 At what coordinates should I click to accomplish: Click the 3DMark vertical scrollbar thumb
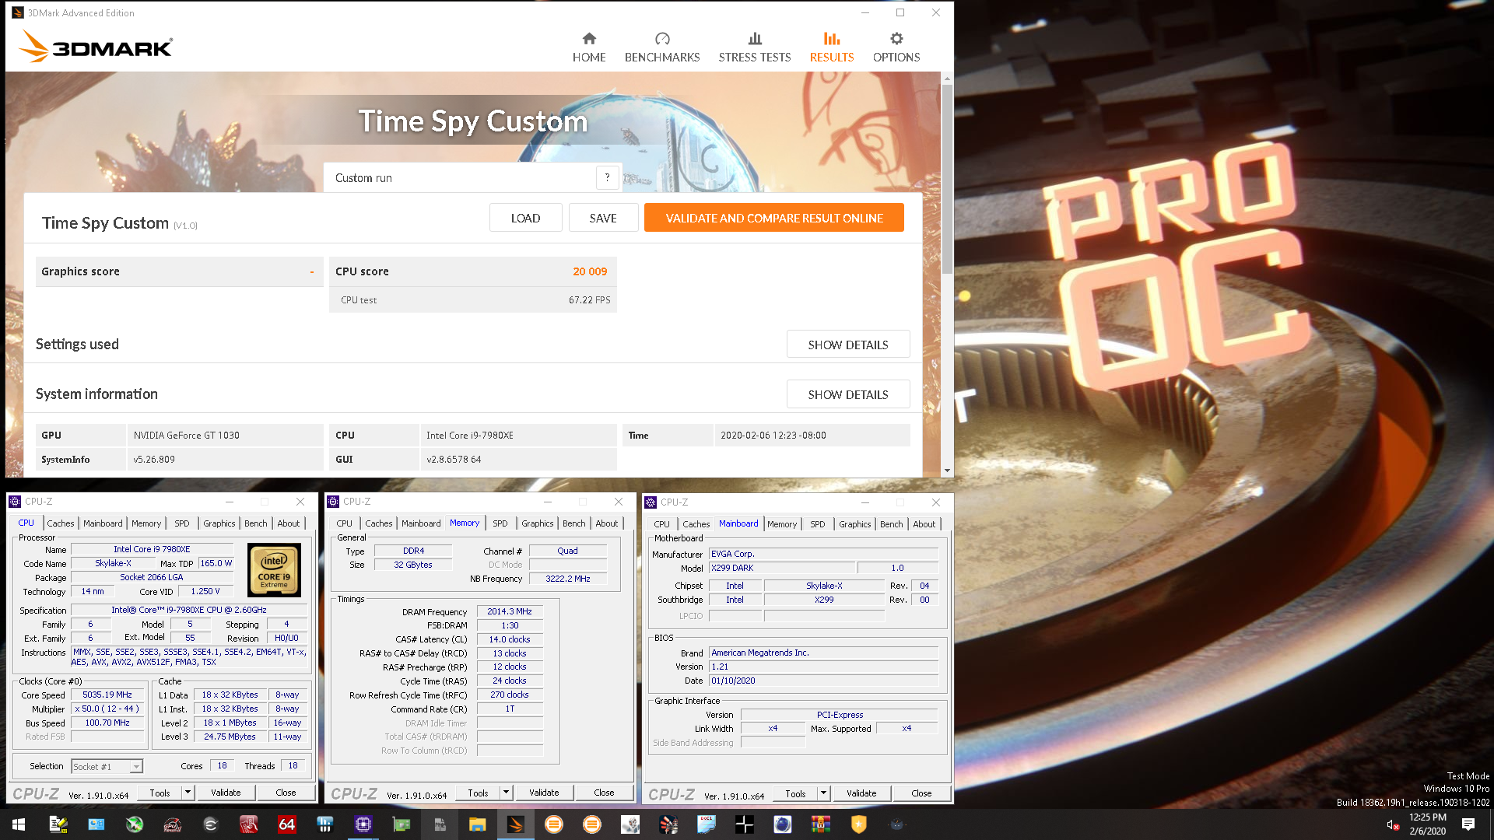coord(947,179)
